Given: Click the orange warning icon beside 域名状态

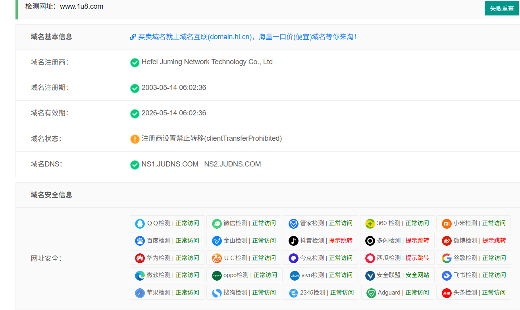Looking at the screenshot, I should [x=135, y=139].
